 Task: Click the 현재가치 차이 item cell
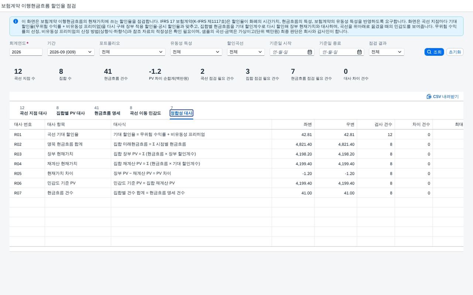click(78, 173)
